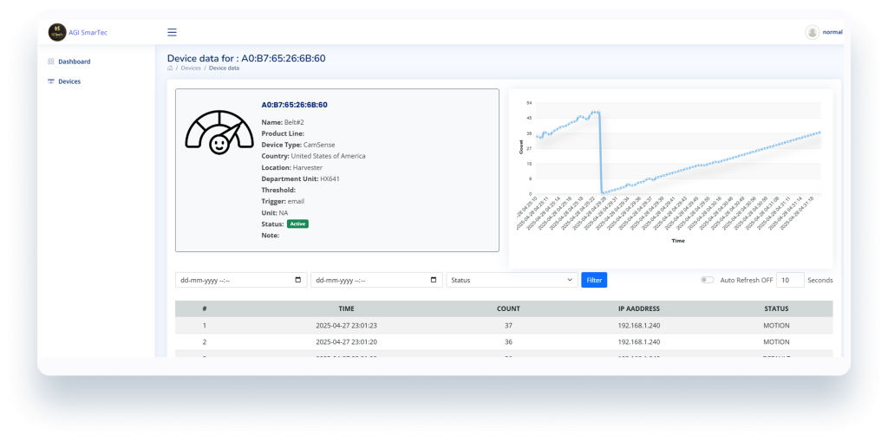Select time cell 2025-04-27 23:01:23
Image resolution: width=888 pixels, height=441 pixels.
(x=347, y=326)
